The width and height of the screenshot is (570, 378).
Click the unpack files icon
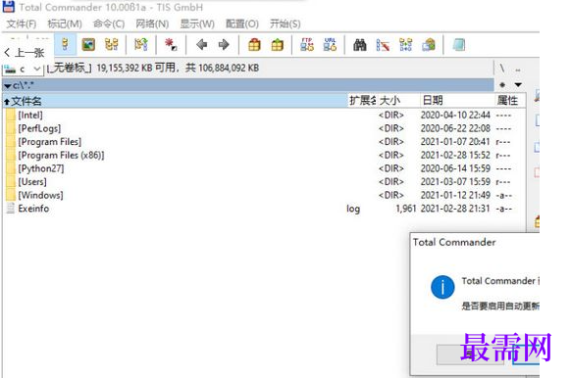277,45
